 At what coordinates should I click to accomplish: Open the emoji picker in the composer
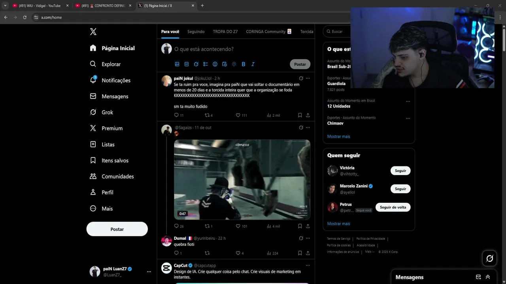click(x=215, y=64)
